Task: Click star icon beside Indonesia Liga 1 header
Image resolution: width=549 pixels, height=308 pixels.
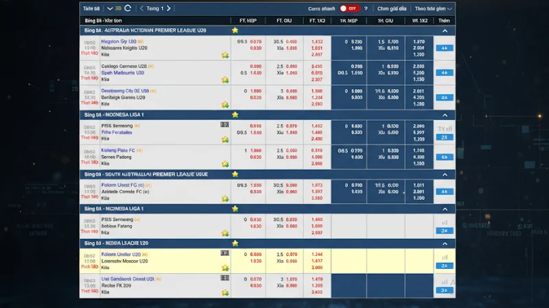Action: pyautogui.click(x=235, y=115)
